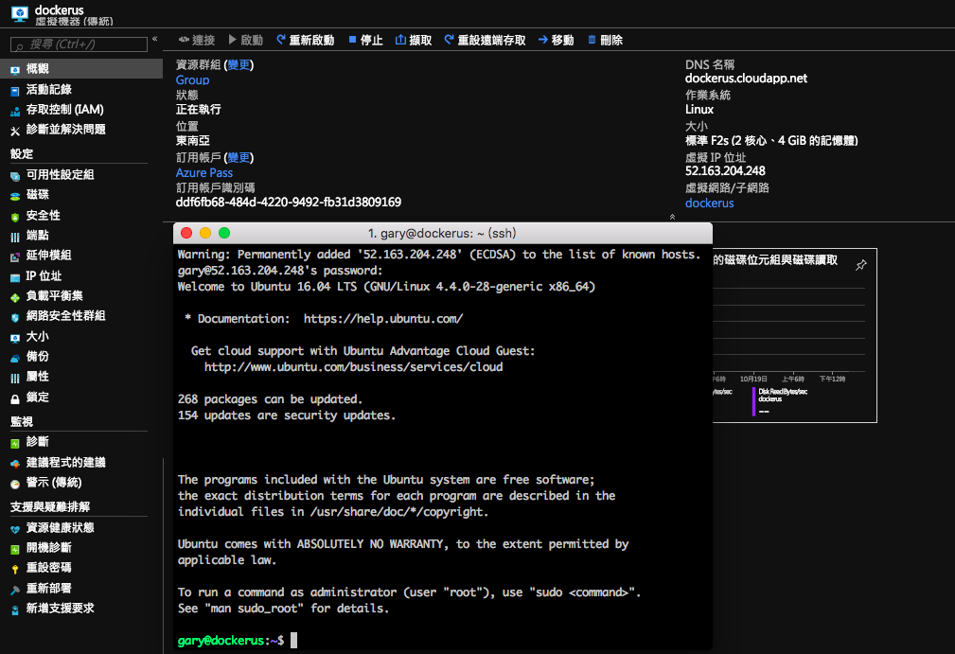Click 刪除 delete toolbar button

[x=605, y=40]
